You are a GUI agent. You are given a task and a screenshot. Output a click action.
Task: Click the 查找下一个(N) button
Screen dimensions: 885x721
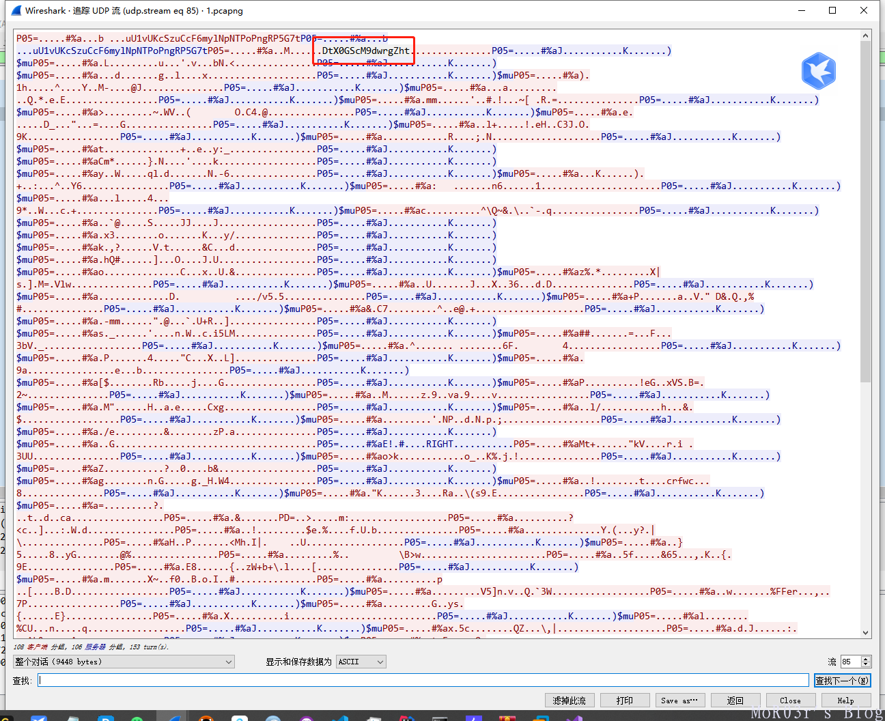coord(843,681)
